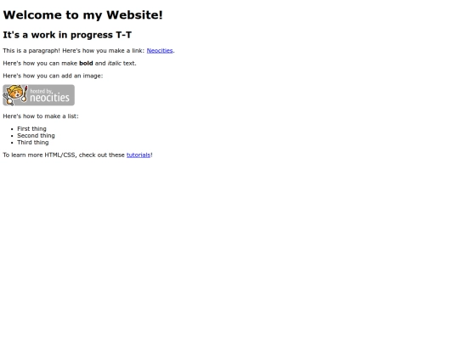The width and height of the screenshot is (459, 344).
Task: Open the Neocities link in the paragraph
Action: 160,51
